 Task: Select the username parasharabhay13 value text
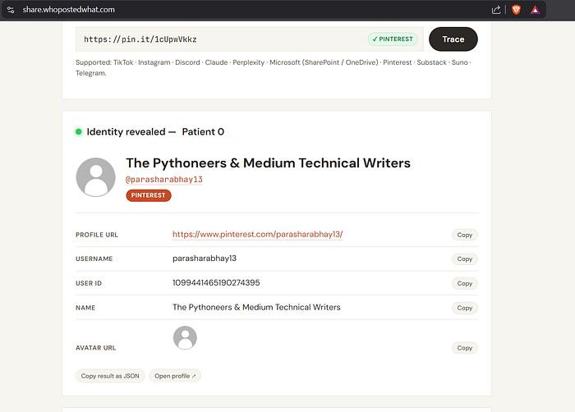click(x=205, y=259)
